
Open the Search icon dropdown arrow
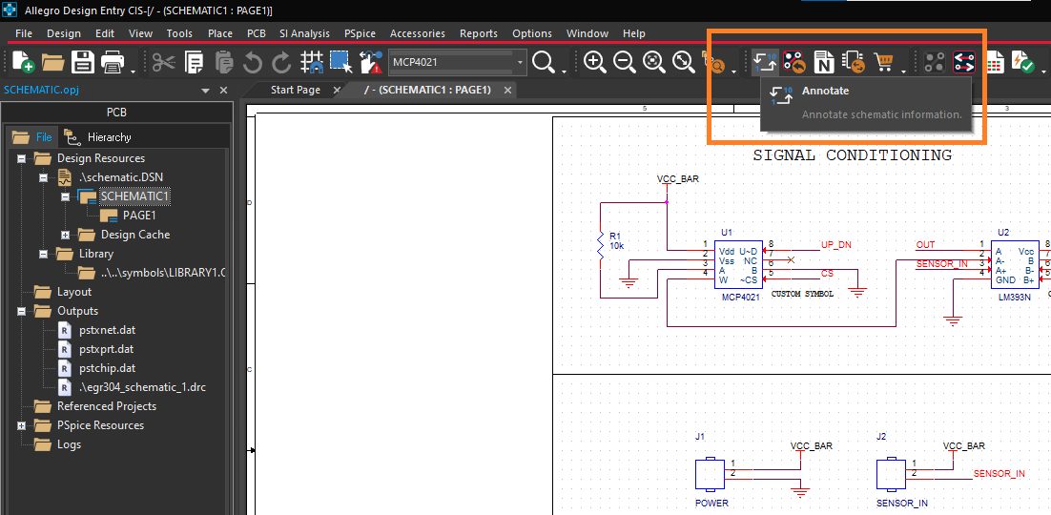(x=565, y=71)
